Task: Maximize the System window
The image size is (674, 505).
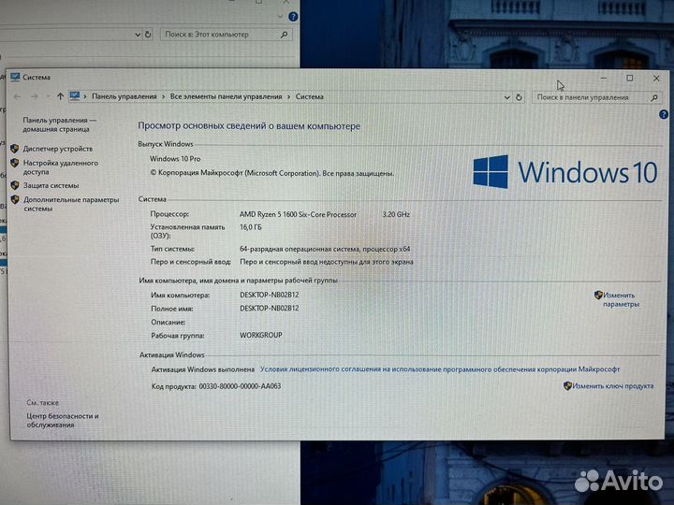Action: [x=629, y=79]
